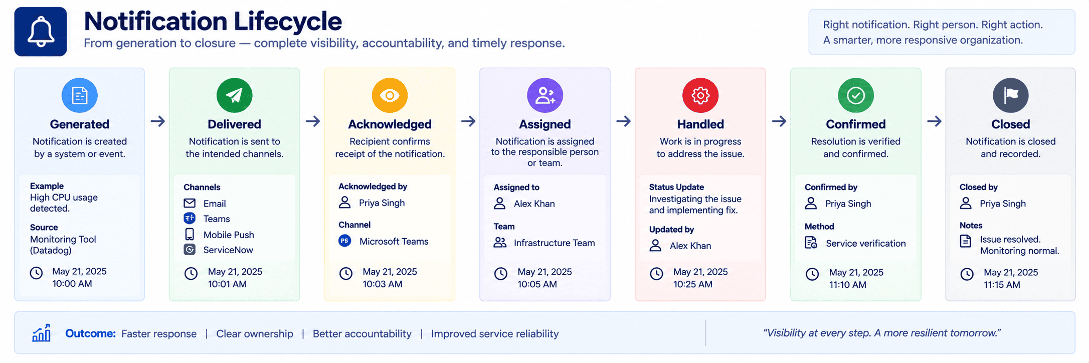Click the phone icon beside Mobile Push
Image resolution: width=1089 pixels, height=363 pixels.
point(190,234)
